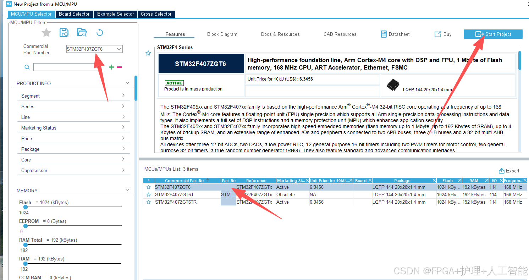Viewport: 529px width, 280px height.
Task: Collapse the PRODUCT INFO section
Action: click(x=127, y=83)
